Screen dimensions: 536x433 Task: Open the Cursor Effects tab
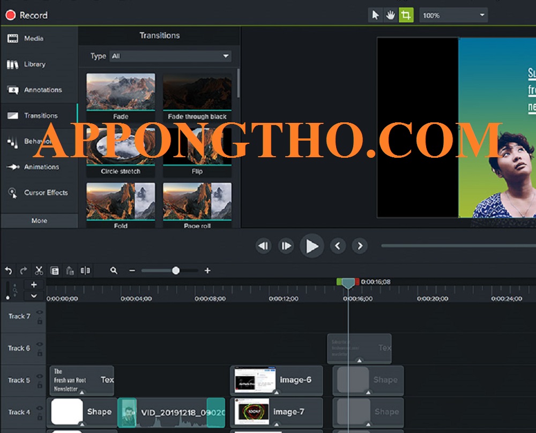coord(39,193)
